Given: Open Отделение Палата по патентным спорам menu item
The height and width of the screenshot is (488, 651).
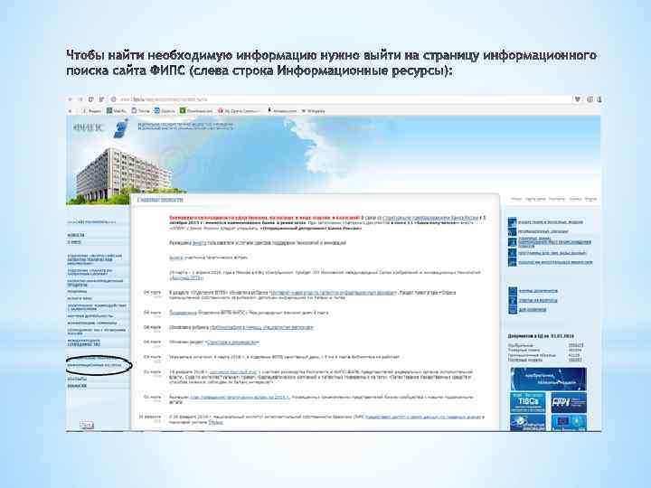Looking at the screenshot, I should pyautogui.click(x=90, y=272).
